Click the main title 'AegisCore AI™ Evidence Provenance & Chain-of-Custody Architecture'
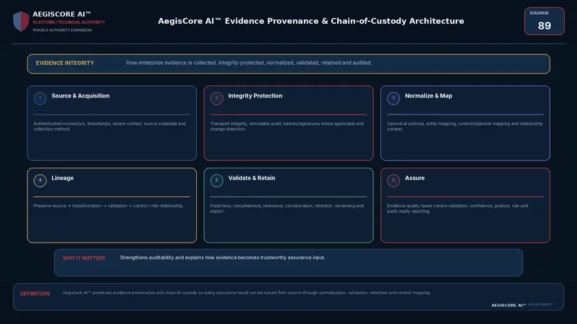 (311, 21)
